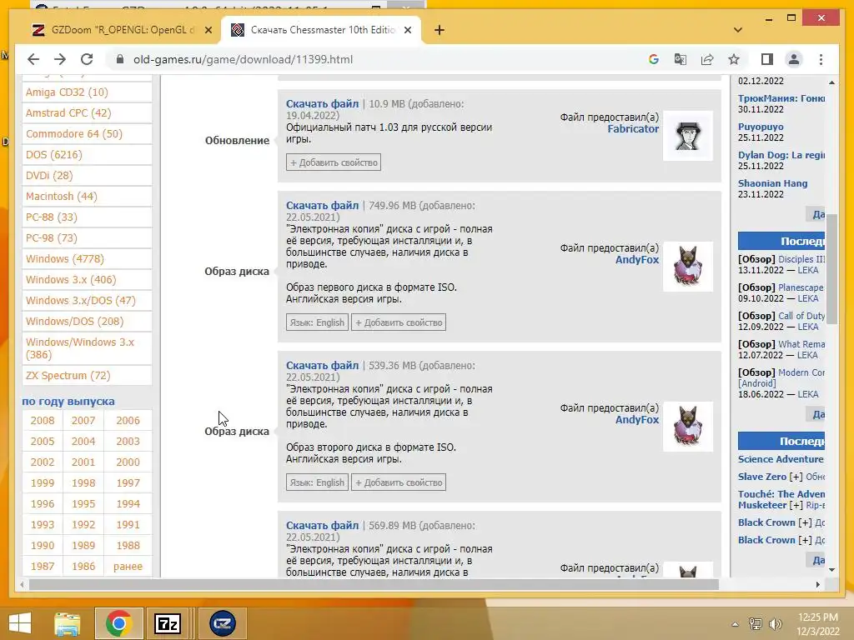Add property to second disc image

coord(399,482)
